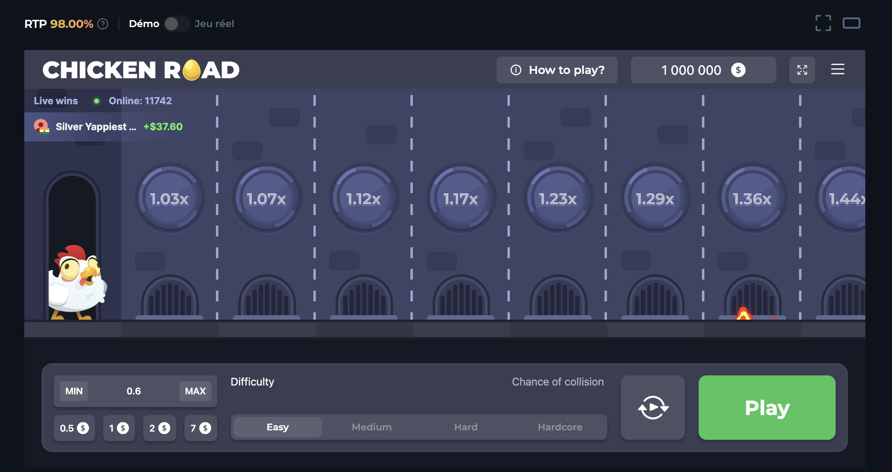Select Medium difficulty
Screen dimensions: 892x472
point(372,427)
